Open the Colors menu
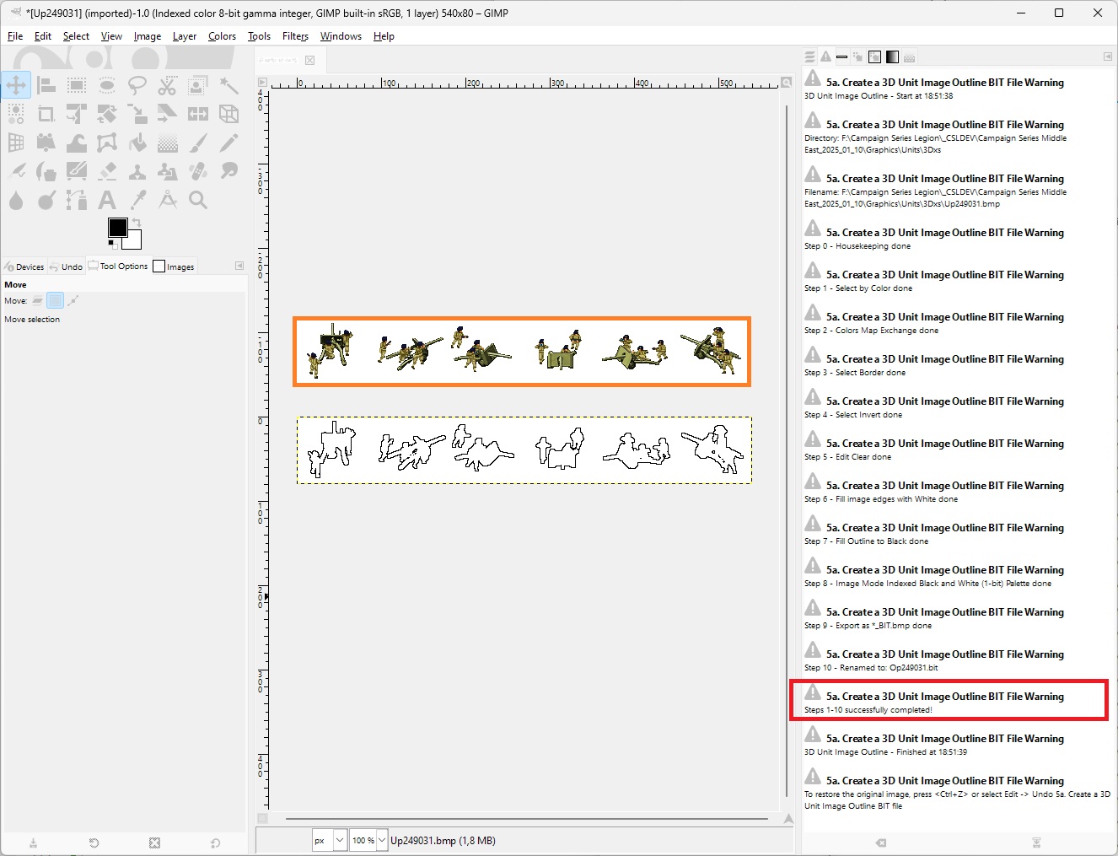The image size is (1118, 856). (222, 36)
